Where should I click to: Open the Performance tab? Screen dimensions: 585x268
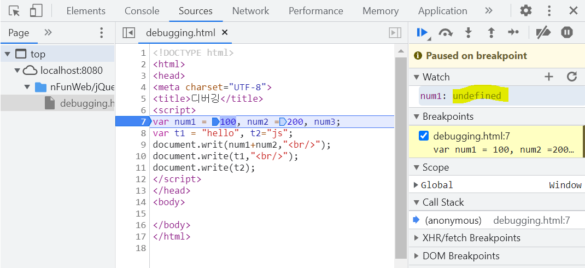315,11
